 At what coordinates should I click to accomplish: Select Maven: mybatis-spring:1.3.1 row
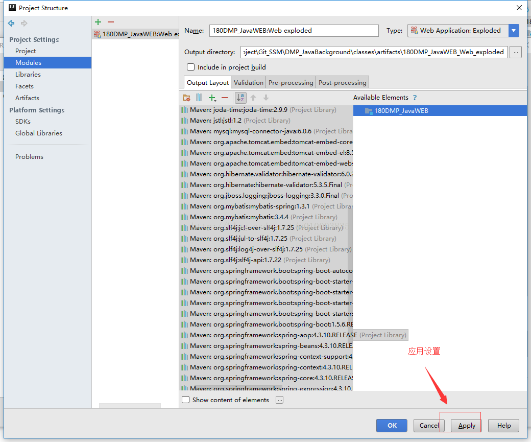pos(266,206)
